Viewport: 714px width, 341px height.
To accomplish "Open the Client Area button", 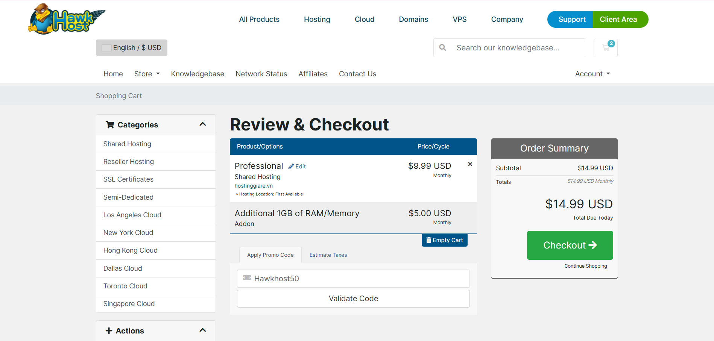I will [618, 20].
